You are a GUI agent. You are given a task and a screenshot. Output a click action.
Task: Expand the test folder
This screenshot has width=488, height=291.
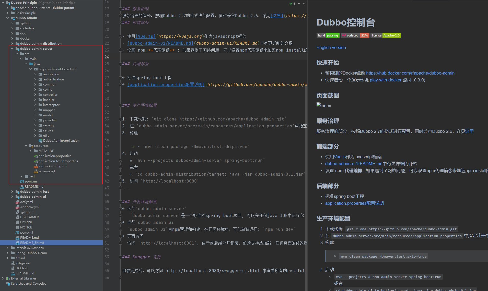pos(21,176)
